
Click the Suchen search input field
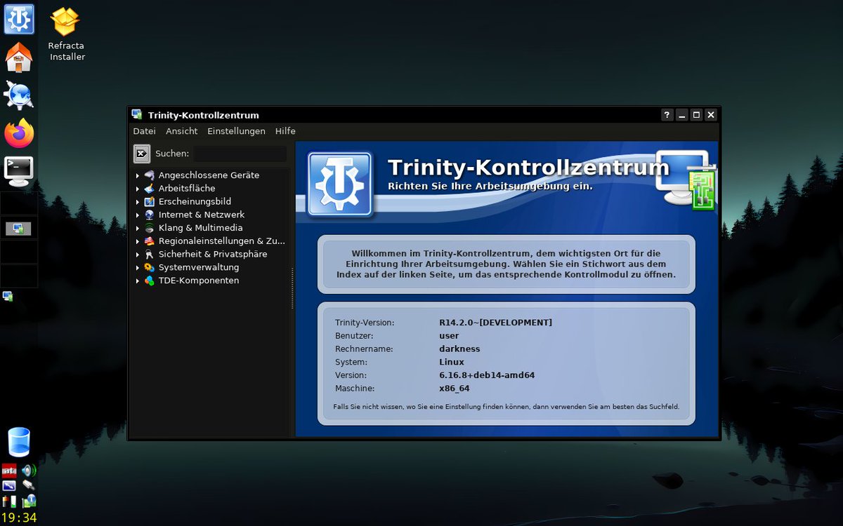click(240, 154)
